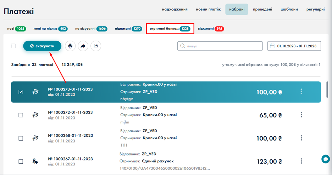Click the vertical scrollbar thumb on the right
Image resolution: width=332 pixels, height=175 pixels.
(327, 89)
